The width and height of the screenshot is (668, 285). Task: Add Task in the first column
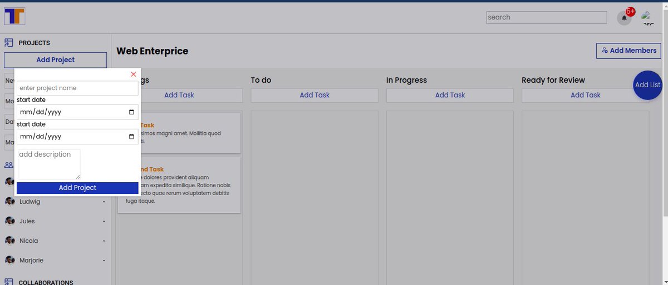click(x=179, y=95)
